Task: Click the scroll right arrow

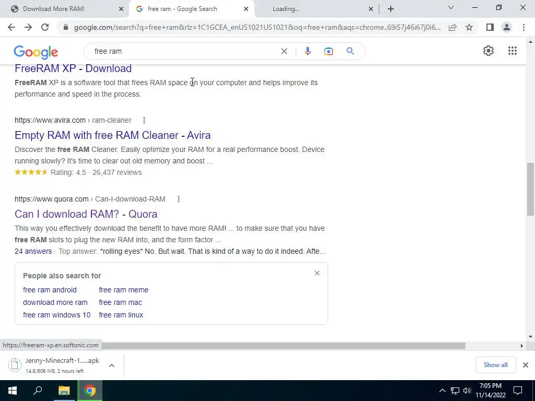Action: 521,346
